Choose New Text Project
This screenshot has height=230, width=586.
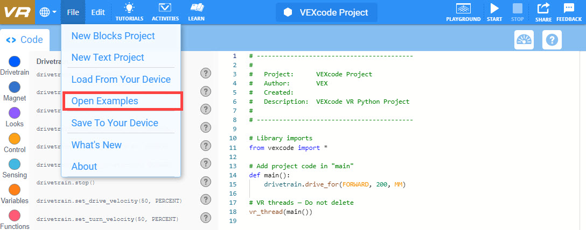coord(108,57)
